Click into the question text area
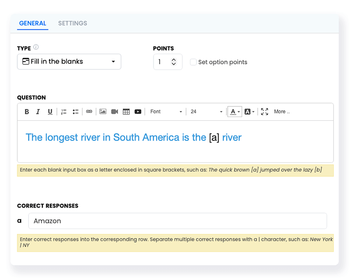The width and height of the screenshot is (350, 279). [x=175, y=141]
